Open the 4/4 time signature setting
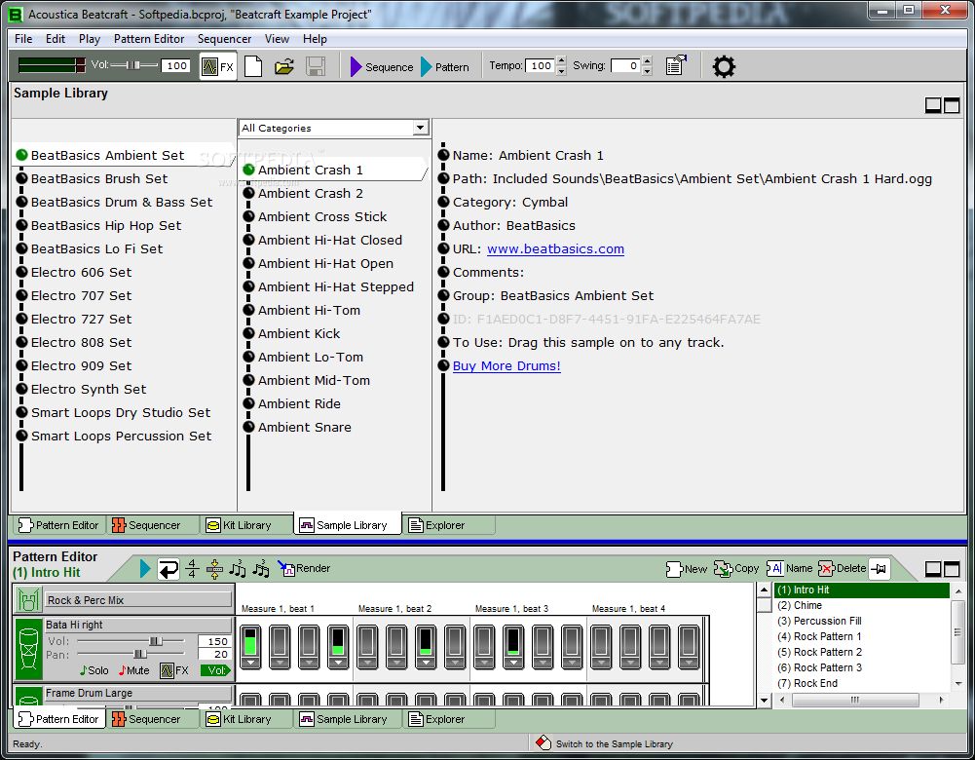The width and height of the screenshot is (975, 760). 192,568
